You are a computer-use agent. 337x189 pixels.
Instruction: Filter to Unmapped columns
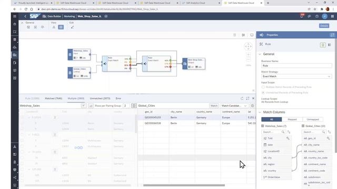pos(313,119)
